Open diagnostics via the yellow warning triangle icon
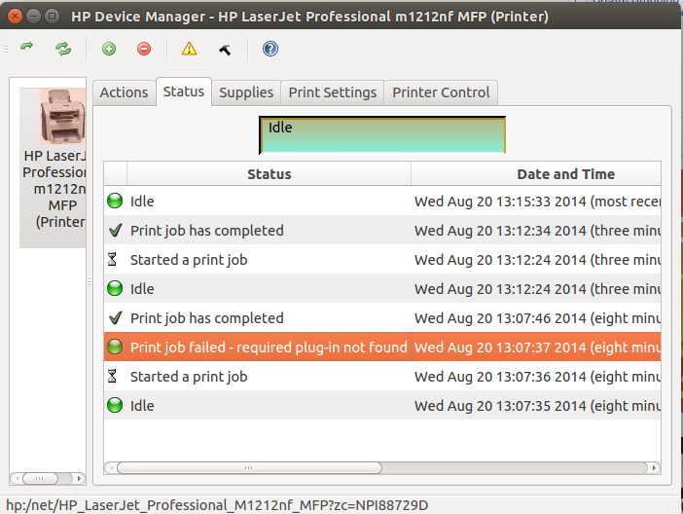This screenshot has width=683, height=514. pos(189,49)
